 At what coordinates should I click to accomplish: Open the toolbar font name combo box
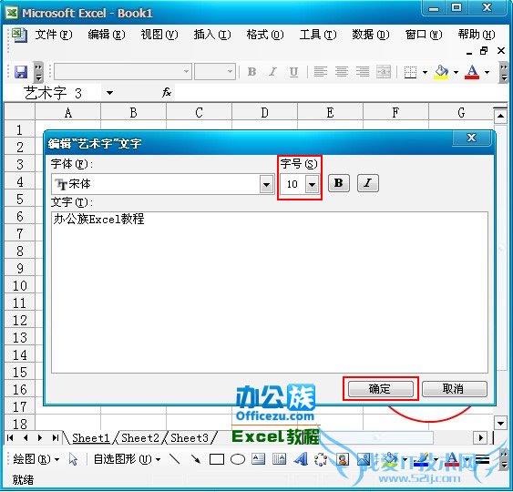coord(123,72)
